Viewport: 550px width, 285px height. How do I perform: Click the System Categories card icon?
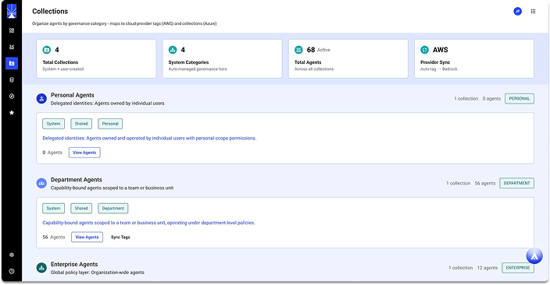tap(173, 50)
